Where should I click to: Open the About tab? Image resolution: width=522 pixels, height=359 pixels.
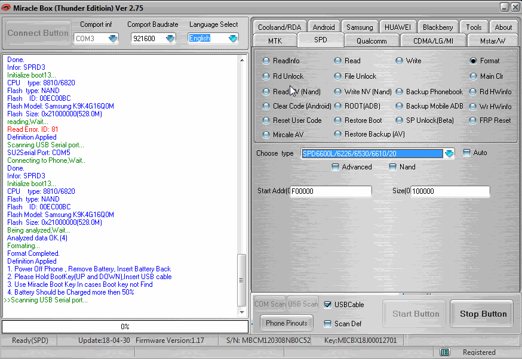tap(503, 27)
